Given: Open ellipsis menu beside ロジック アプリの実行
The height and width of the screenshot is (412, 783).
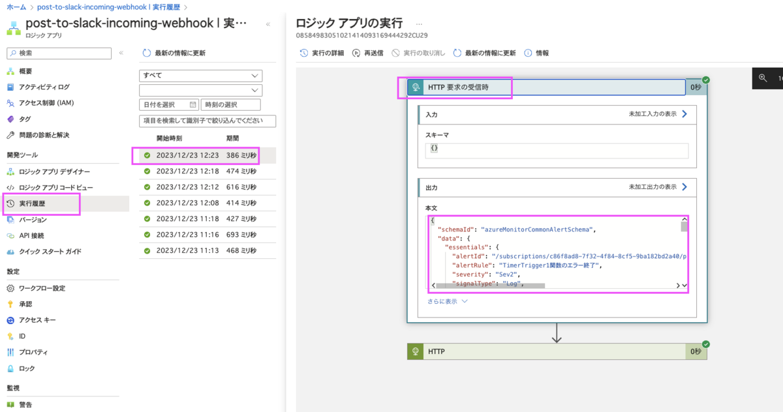Looking at the screenshot, I should [x=419, y=23].
